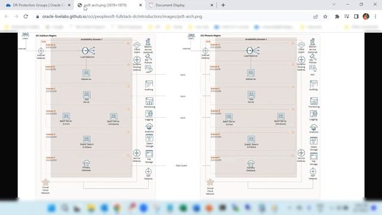Viewport: 382px width, 215px height.
Task: Go forward to the next page
Action: (16, 17)
